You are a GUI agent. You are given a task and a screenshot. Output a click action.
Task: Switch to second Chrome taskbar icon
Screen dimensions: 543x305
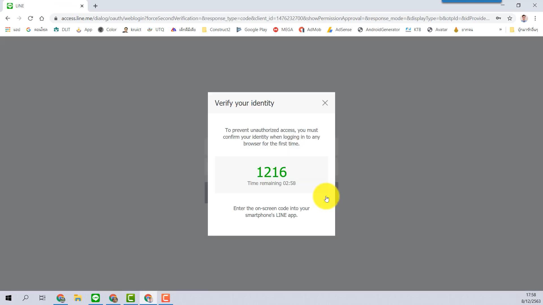(x=113, y=298)
